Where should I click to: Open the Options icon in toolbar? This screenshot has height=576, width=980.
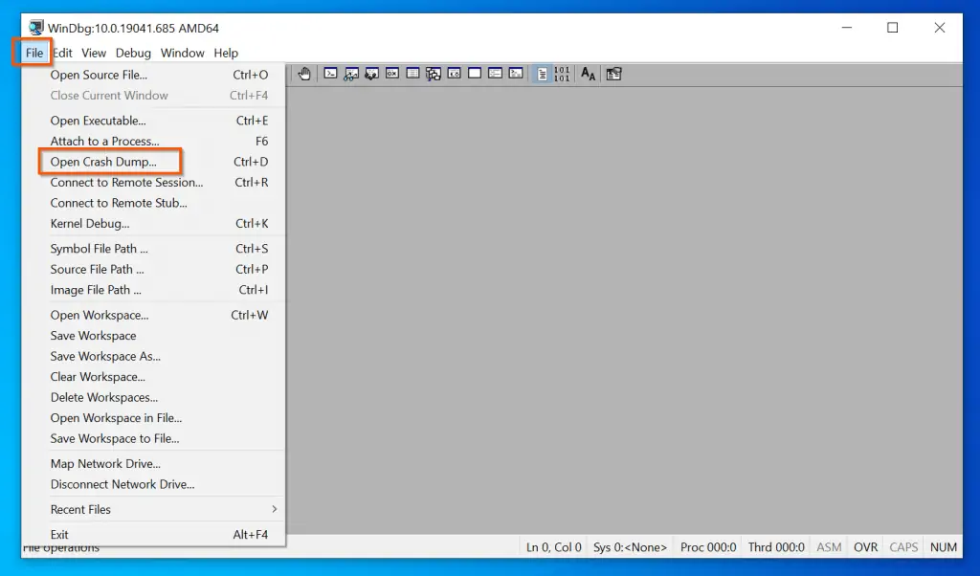click(x=613, y=74)
